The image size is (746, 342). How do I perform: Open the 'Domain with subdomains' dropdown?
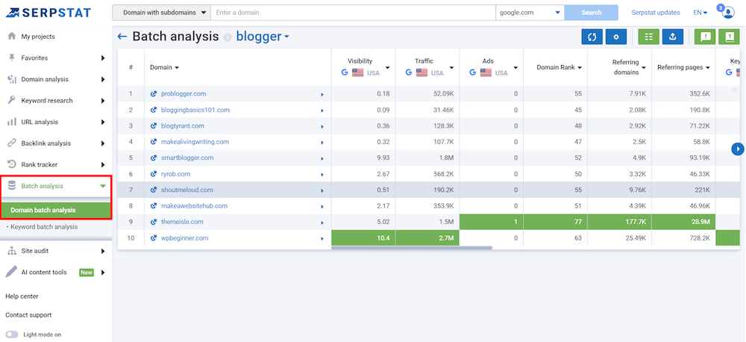(161, 13)
